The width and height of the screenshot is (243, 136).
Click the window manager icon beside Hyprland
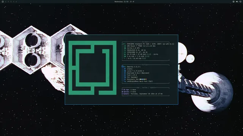[125, 73]
